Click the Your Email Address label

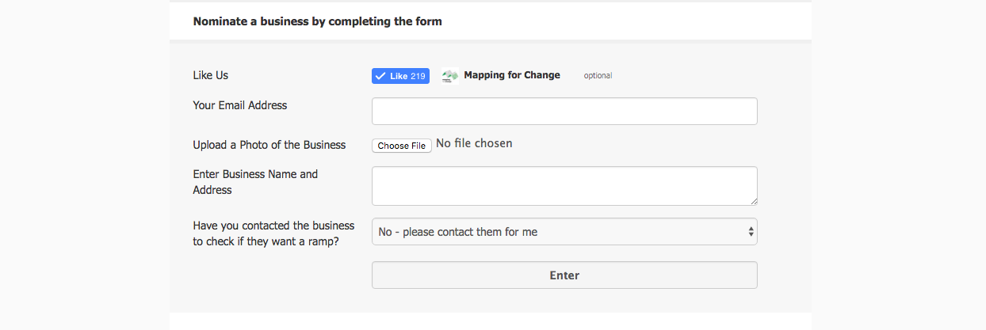240,105
